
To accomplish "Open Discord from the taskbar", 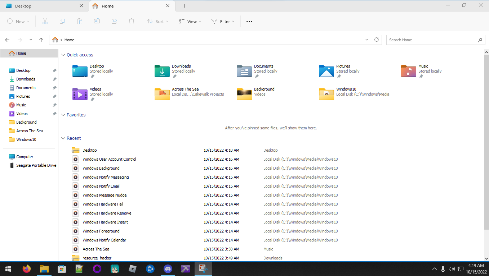I will click(x=168, y=268).
